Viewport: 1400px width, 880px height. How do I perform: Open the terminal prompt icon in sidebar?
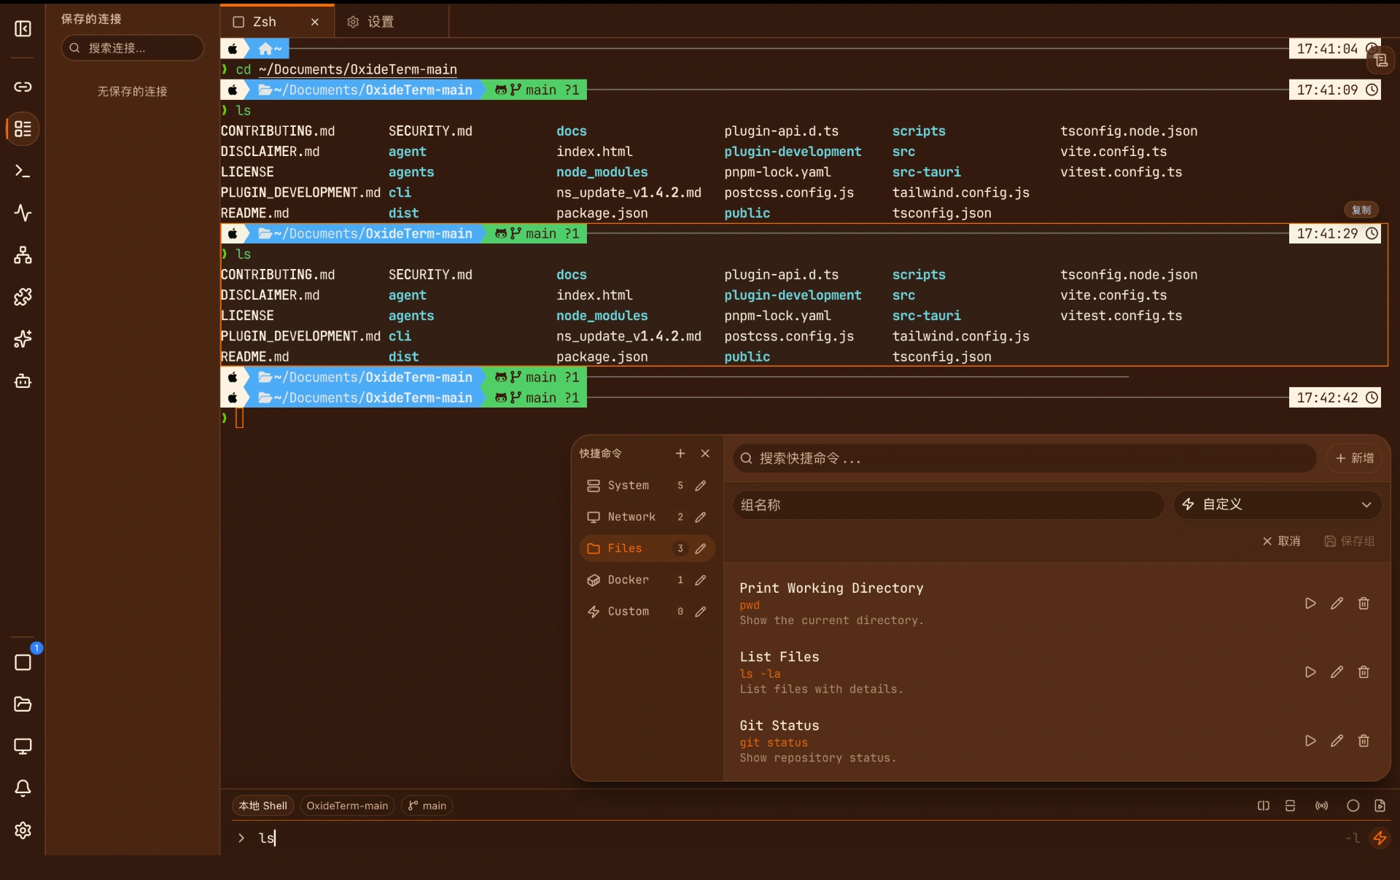click(x=23, y=171)
